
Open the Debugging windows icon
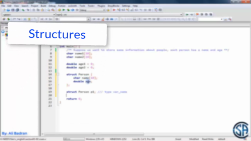pos(156,10)
